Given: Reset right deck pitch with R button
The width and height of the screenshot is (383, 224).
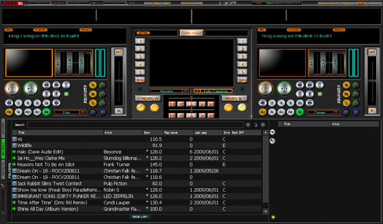Looking at the screenshot, I should pyautogui.click(x=372, y=111).
